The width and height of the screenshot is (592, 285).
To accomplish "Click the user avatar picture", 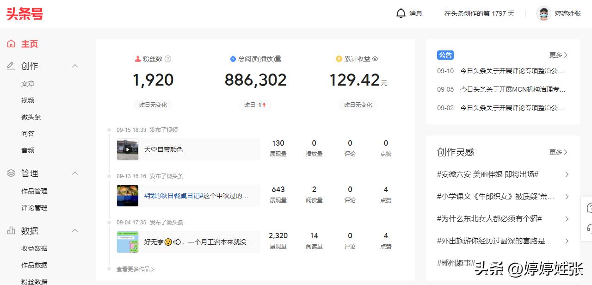I will (x=544, y=13).
